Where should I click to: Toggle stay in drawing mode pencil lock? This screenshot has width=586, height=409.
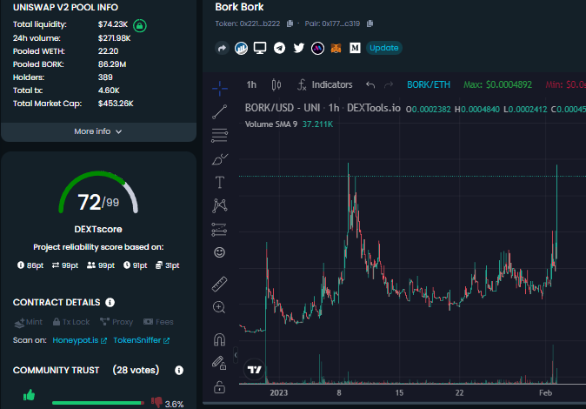[x=219, y=363]
